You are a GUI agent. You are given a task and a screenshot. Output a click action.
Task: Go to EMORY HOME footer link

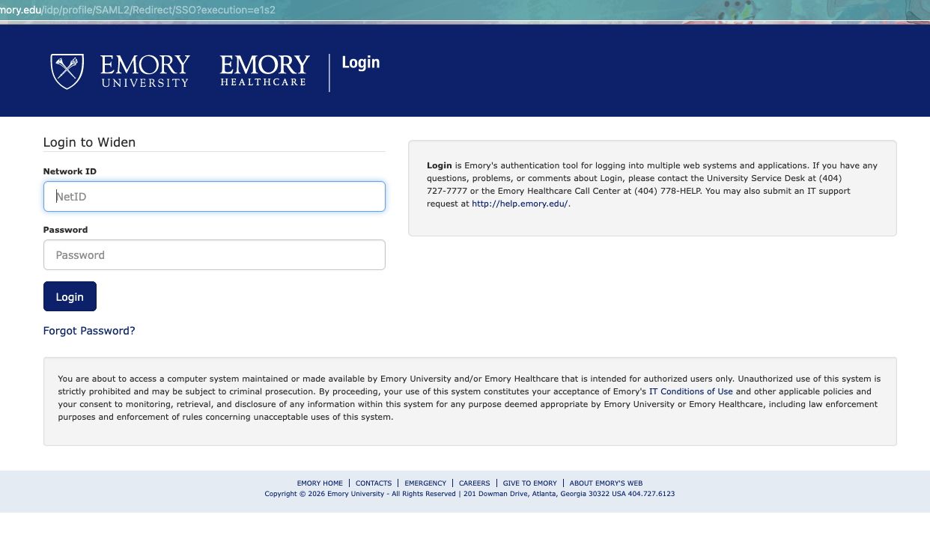point(320,483)
